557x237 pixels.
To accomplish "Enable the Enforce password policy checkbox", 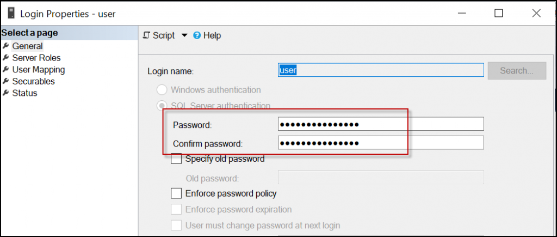I will click(176, 193).
